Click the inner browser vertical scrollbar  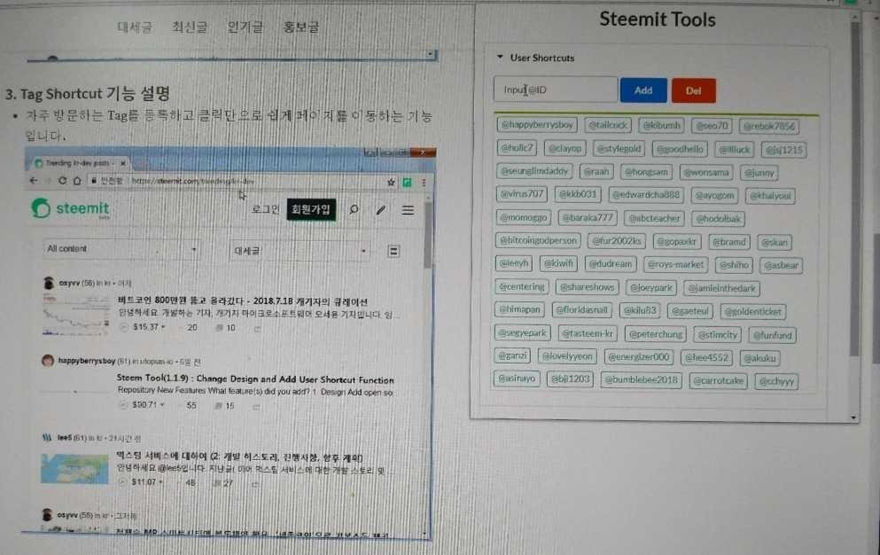428,234
